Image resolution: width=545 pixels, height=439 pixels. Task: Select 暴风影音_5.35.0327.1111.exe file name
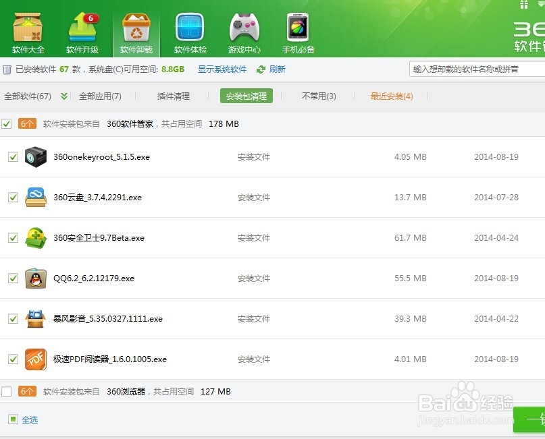[108, 318]
